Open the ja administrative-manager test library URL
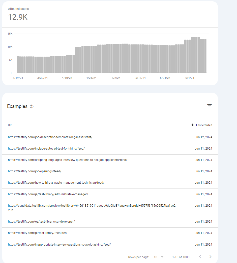237x263 pixels. pos(48,194)
